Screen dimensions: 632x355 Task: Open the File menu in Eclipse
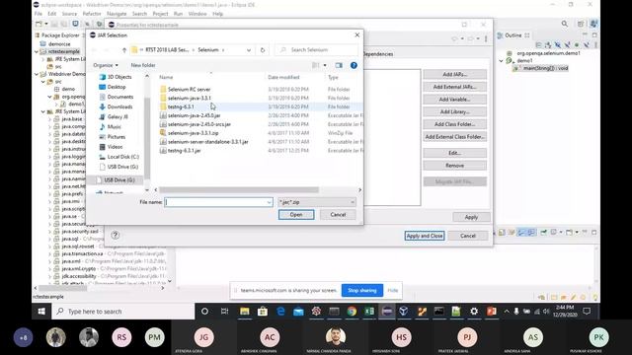tap(39, 14)
